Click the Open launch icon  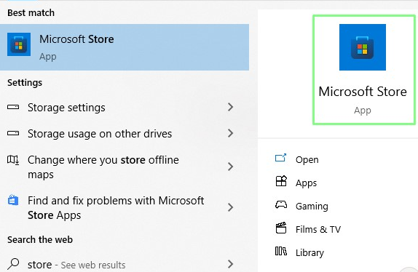click(280, 158)
